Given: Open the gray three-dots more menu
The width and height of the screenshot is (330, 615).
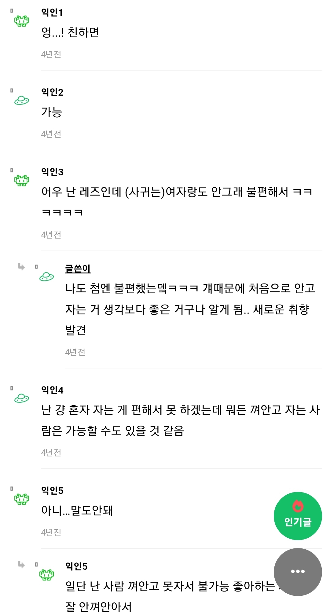Looking at the screenshot, I should click(x=298, y=572).
